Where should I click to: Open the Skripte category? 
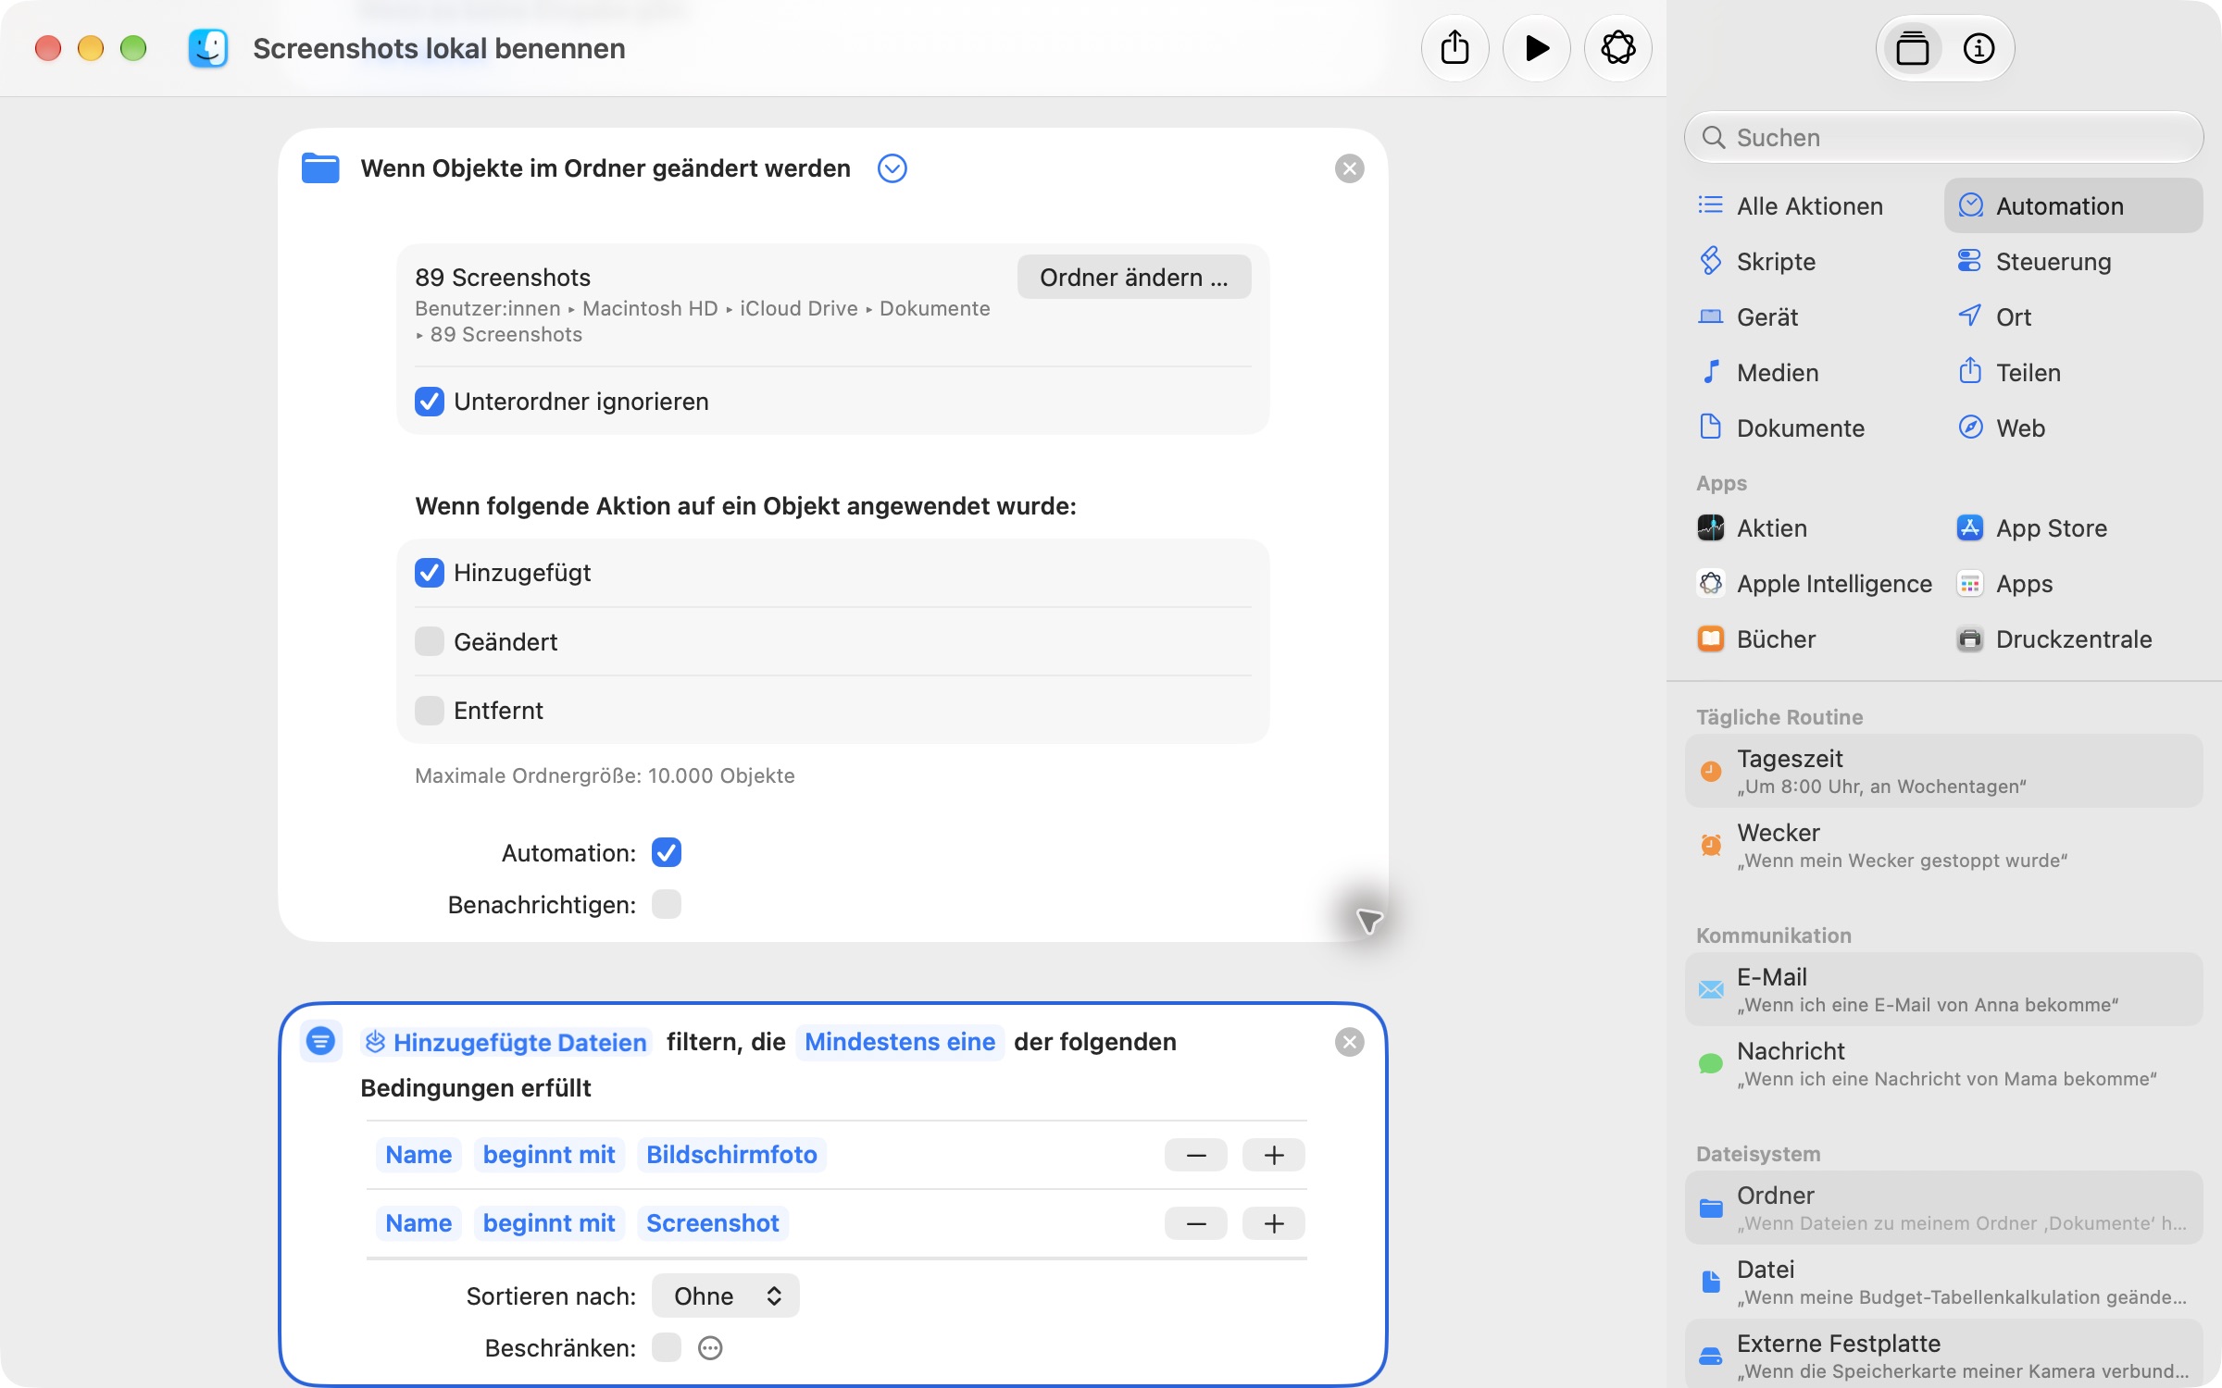click(1756, 261)
